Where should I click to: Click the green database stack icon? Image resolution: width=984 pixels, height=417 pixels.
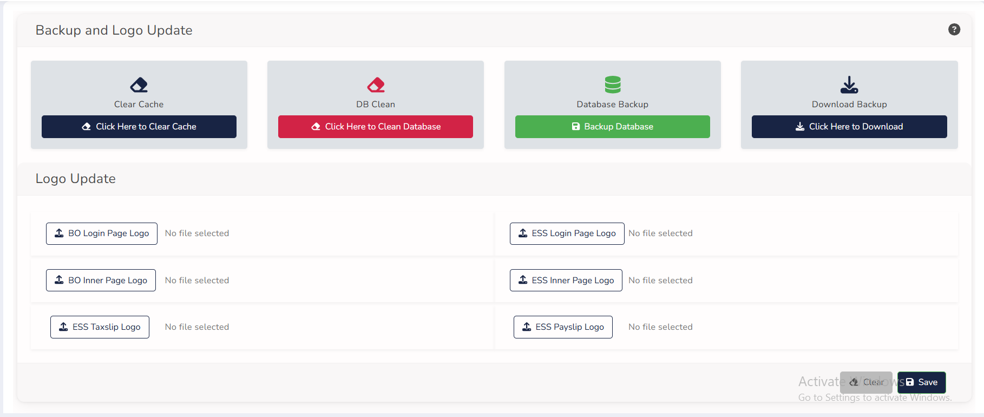tap(612, 84)
